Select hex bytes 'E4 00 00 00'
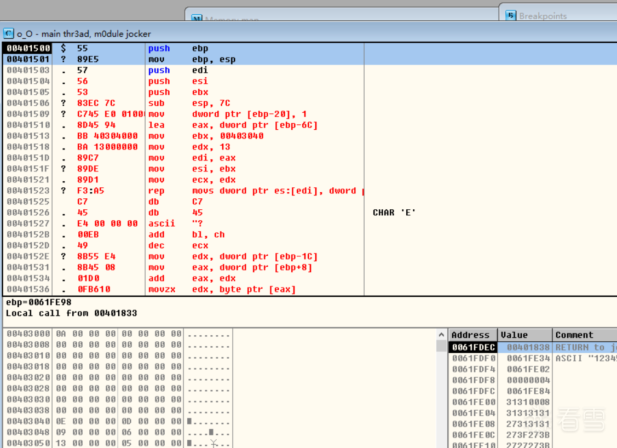Image resolution: width=617 pixels, height=448 pixels. click(x=107, y=223)
